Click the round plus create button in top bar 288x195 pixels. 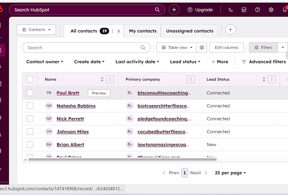[174, 10]
